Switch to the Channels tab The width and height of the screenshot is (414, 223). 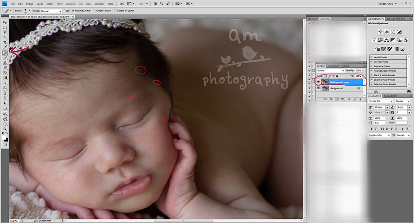(333, 66)
